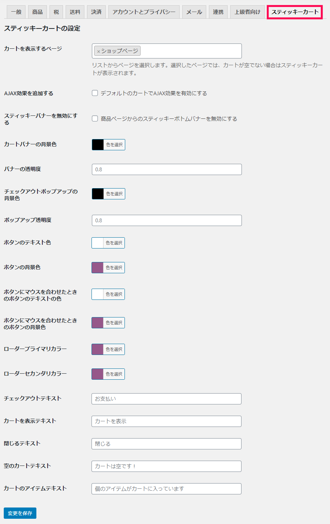Open the アカウントとプライバシー tab
This screenshot has width=330, height=524.
pos(144,12)
